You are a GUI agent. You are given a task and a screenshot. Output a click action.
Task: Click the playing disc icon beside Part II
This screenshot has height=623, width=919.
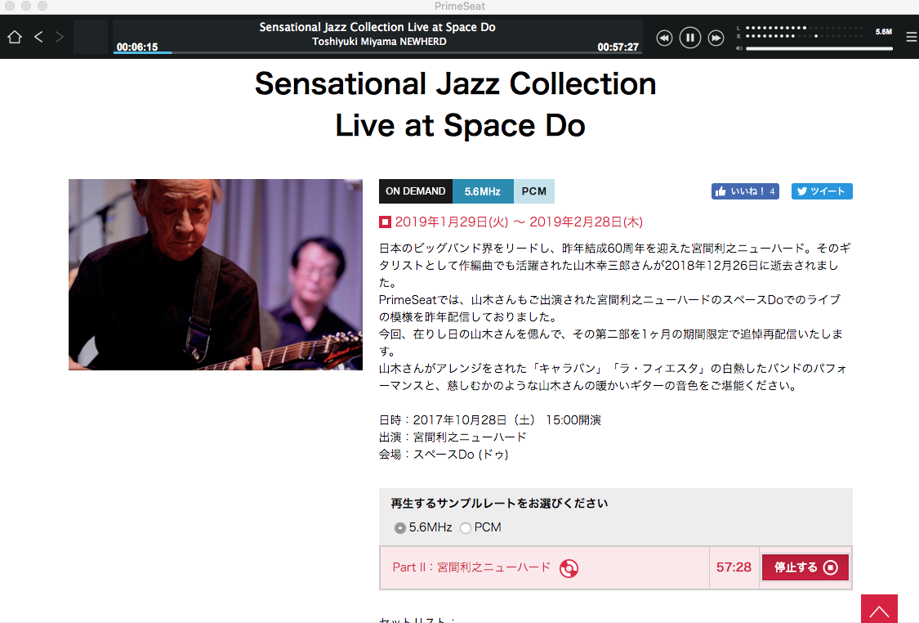569,568
